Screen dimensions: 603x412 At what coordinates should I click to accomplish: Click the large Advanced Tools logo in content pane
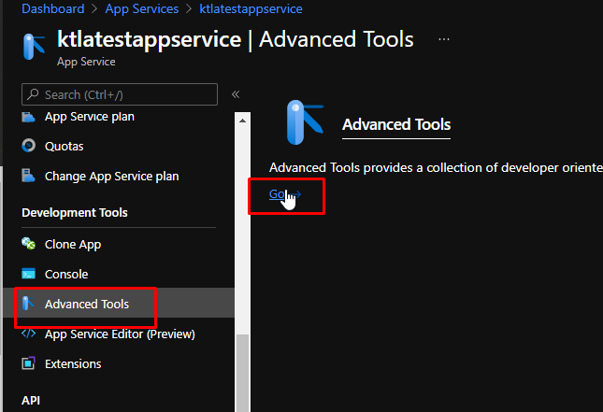click(306, 122)
